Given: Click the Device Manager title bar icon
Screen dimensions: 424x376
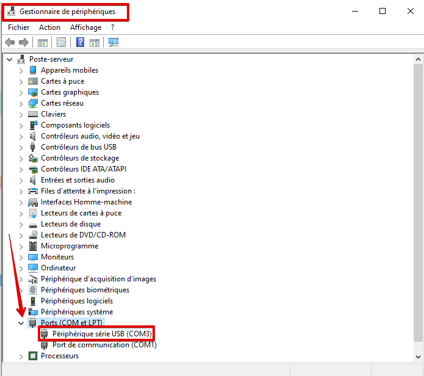Looking at the screenshot, I should click(x=12, y=12).
